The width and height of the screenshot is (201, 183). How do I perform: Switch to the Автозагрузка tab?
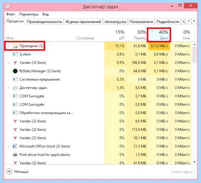click(115, 22)
